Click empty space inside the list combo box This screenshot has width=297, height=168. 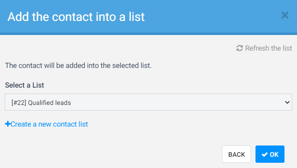pos(181,102)
